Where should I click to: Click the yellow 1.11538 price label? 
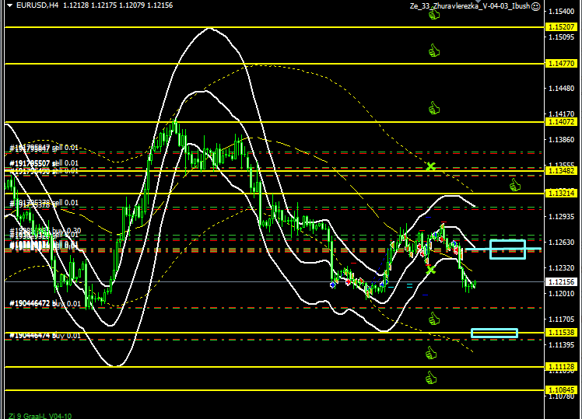click(x=562, y=333)
